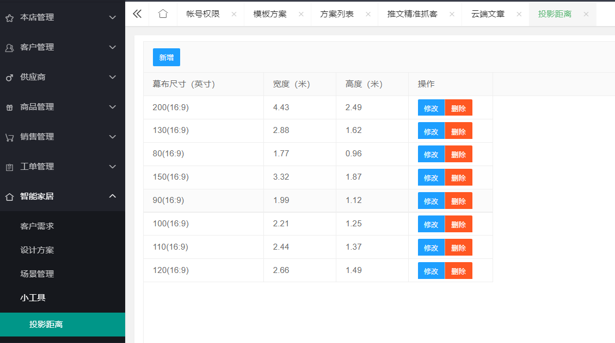This screenshot has height=343, width=615.
Task: Expand the 本店管理 menu chevron
Action: (x=113, y=17)
